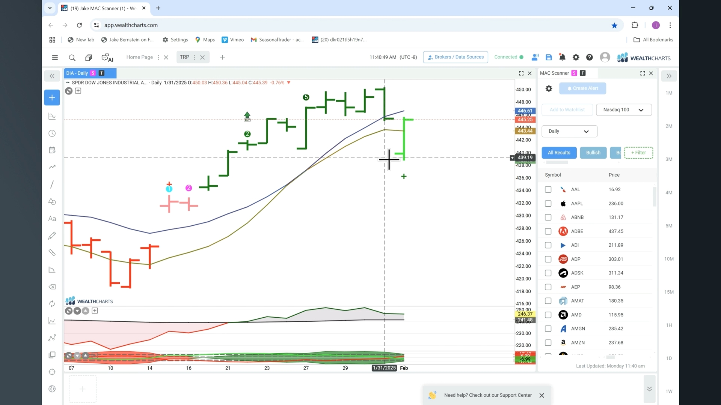Image resolution: width=721 pixels, height=405 pixels.
Task: Select the pencil freehand tool
Action: [x=52, y=235]
